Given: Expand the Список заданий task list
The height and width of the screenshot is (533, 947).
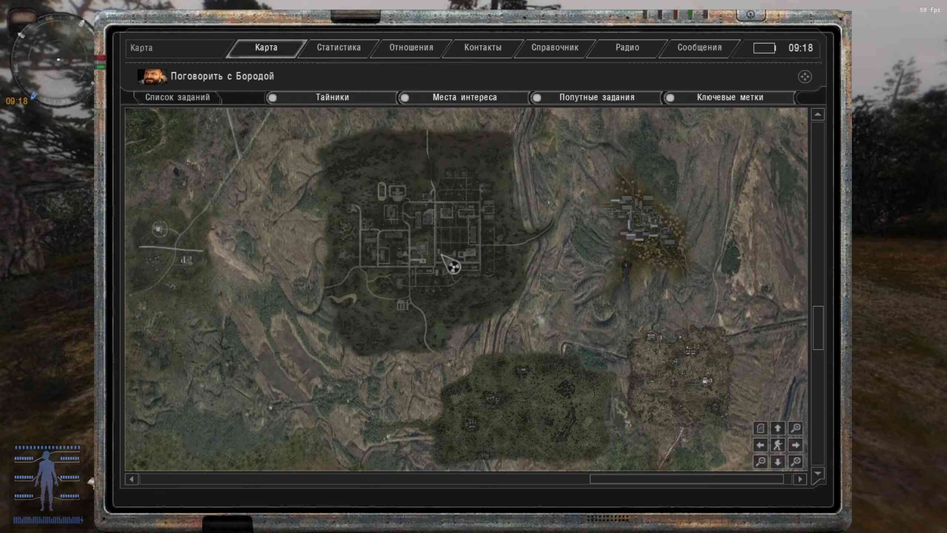Looking at the screenshot, I should click(x=177, y=97).
